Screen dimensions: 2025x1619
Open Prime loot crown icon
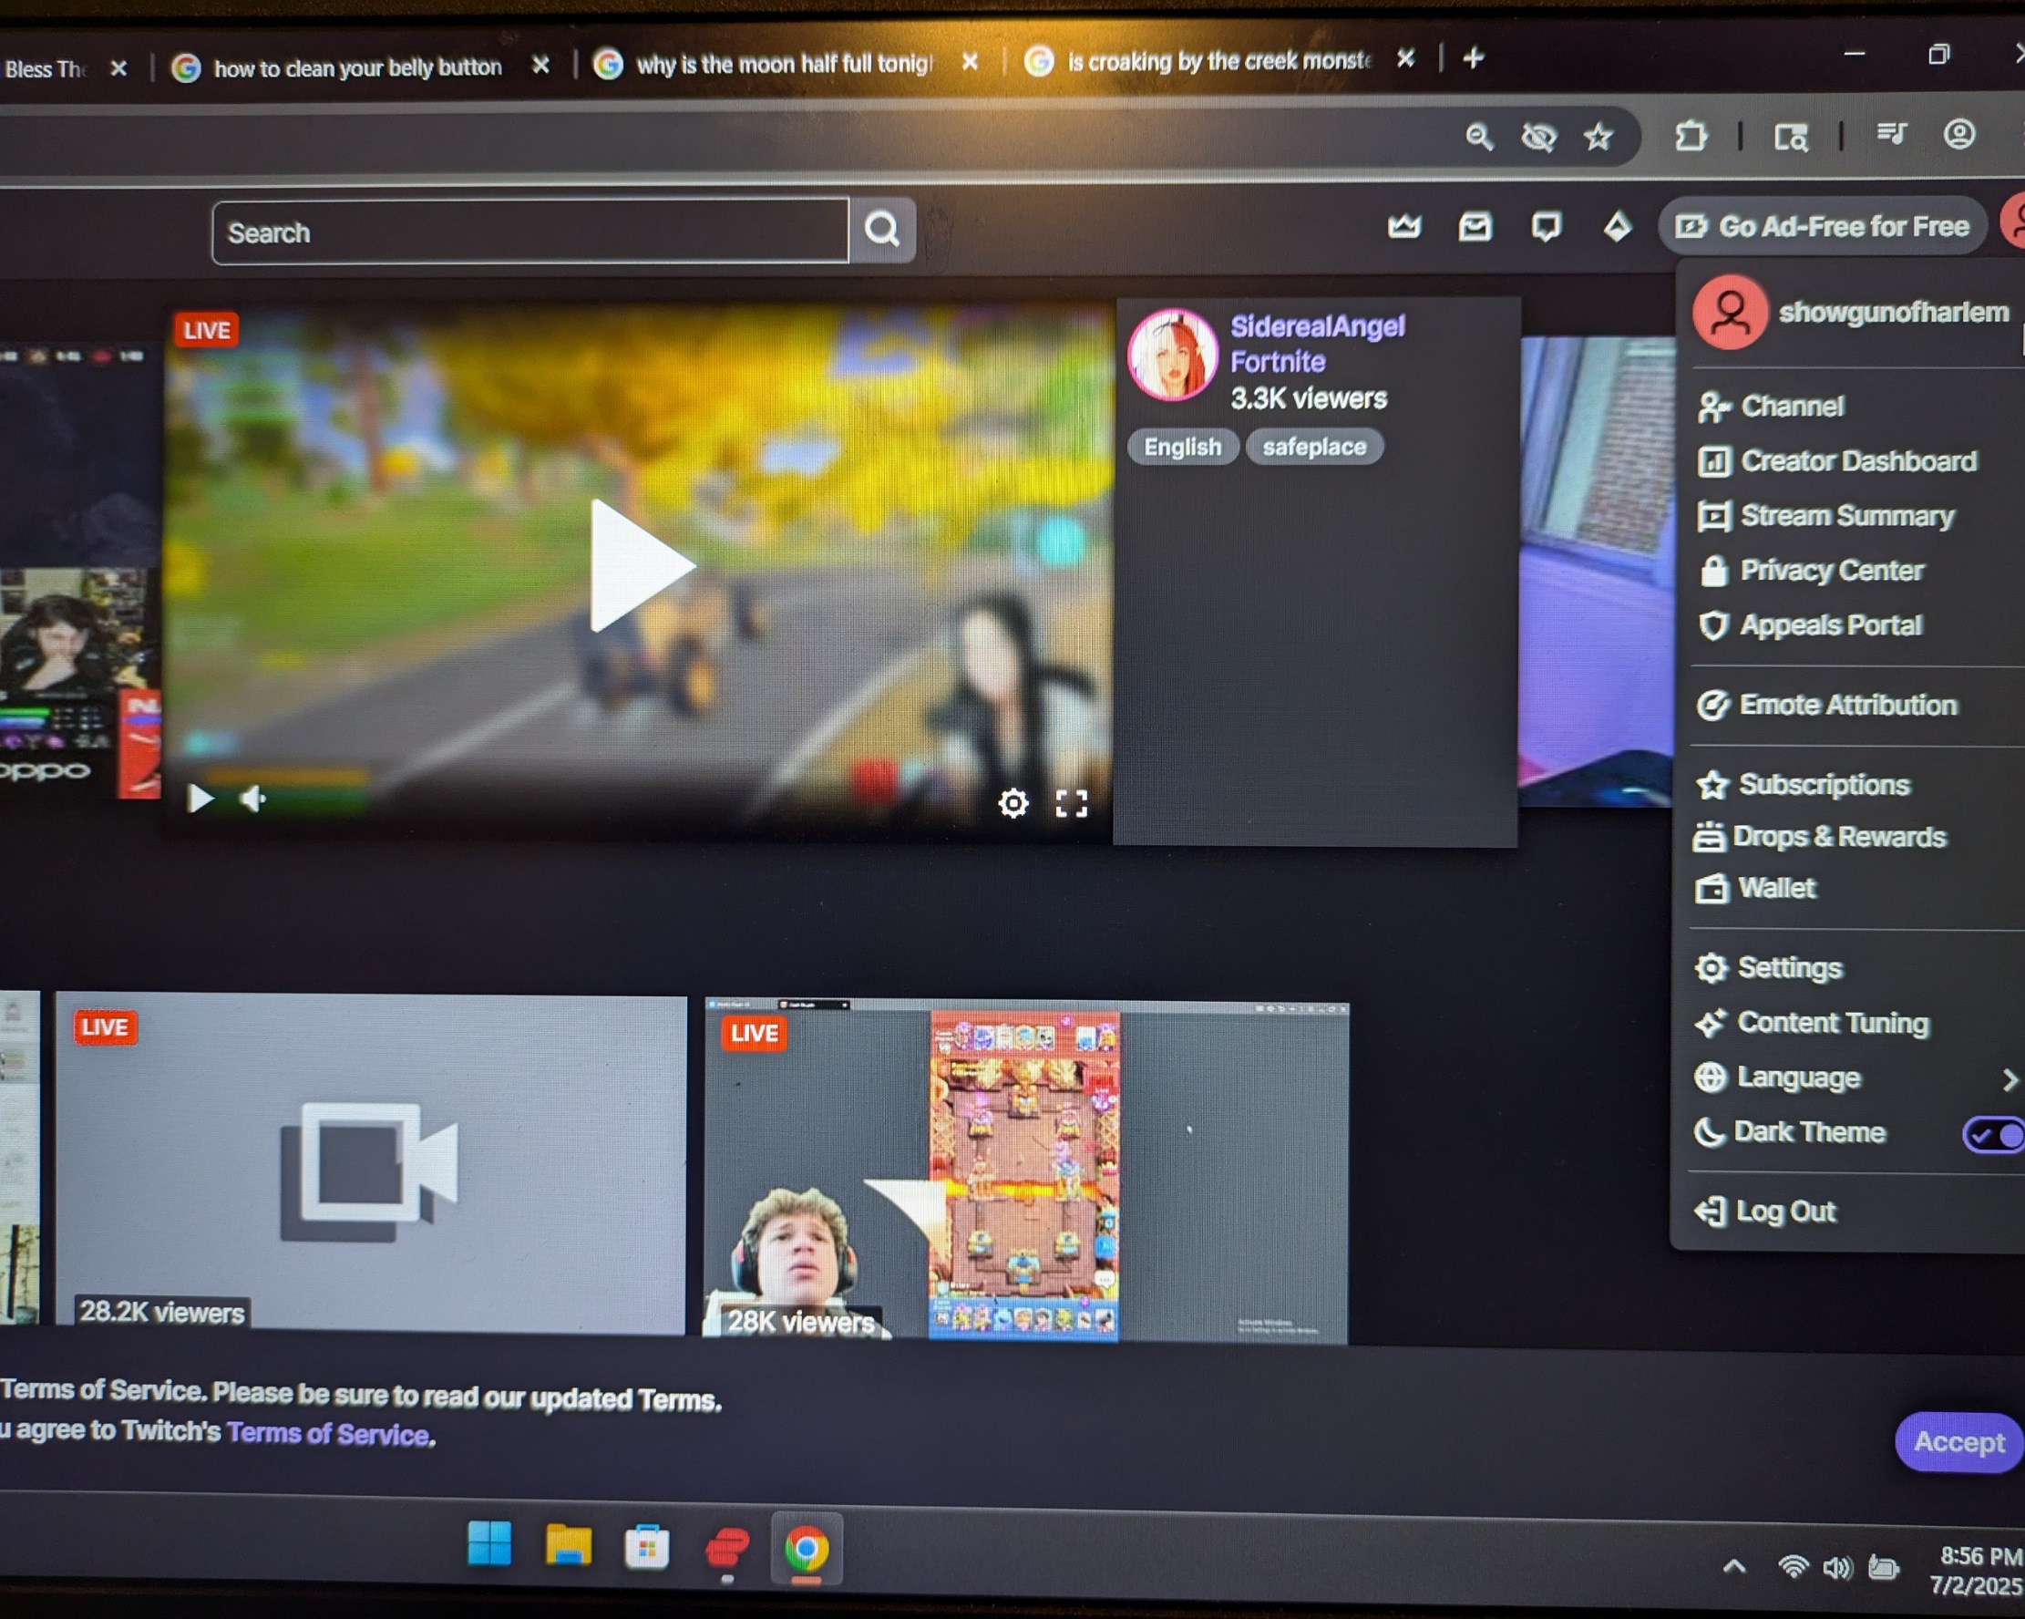click(x=1404, y=226)
